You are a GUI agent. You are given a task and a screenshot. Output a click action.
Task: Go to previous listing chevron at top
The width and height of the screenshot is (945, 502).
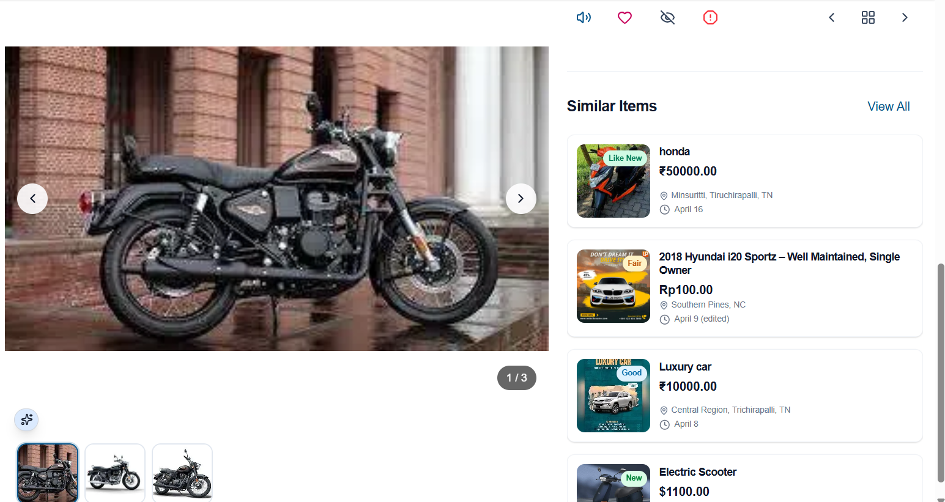pyautogui.click(x=831, y=18)
